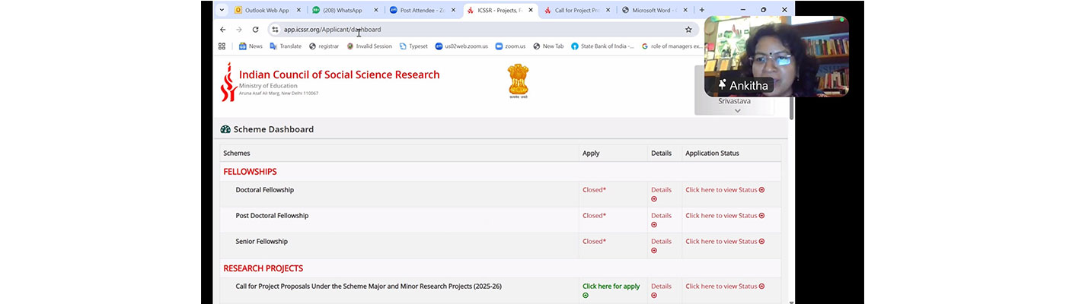This screenshot has height=304, width=1066.
Task: Click the browser reload page icon
Action: point(255,30)
